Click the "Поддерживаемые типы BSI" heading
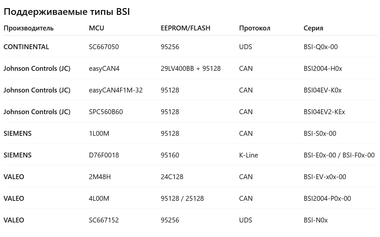The image size is (380, 237). (67, 12)
